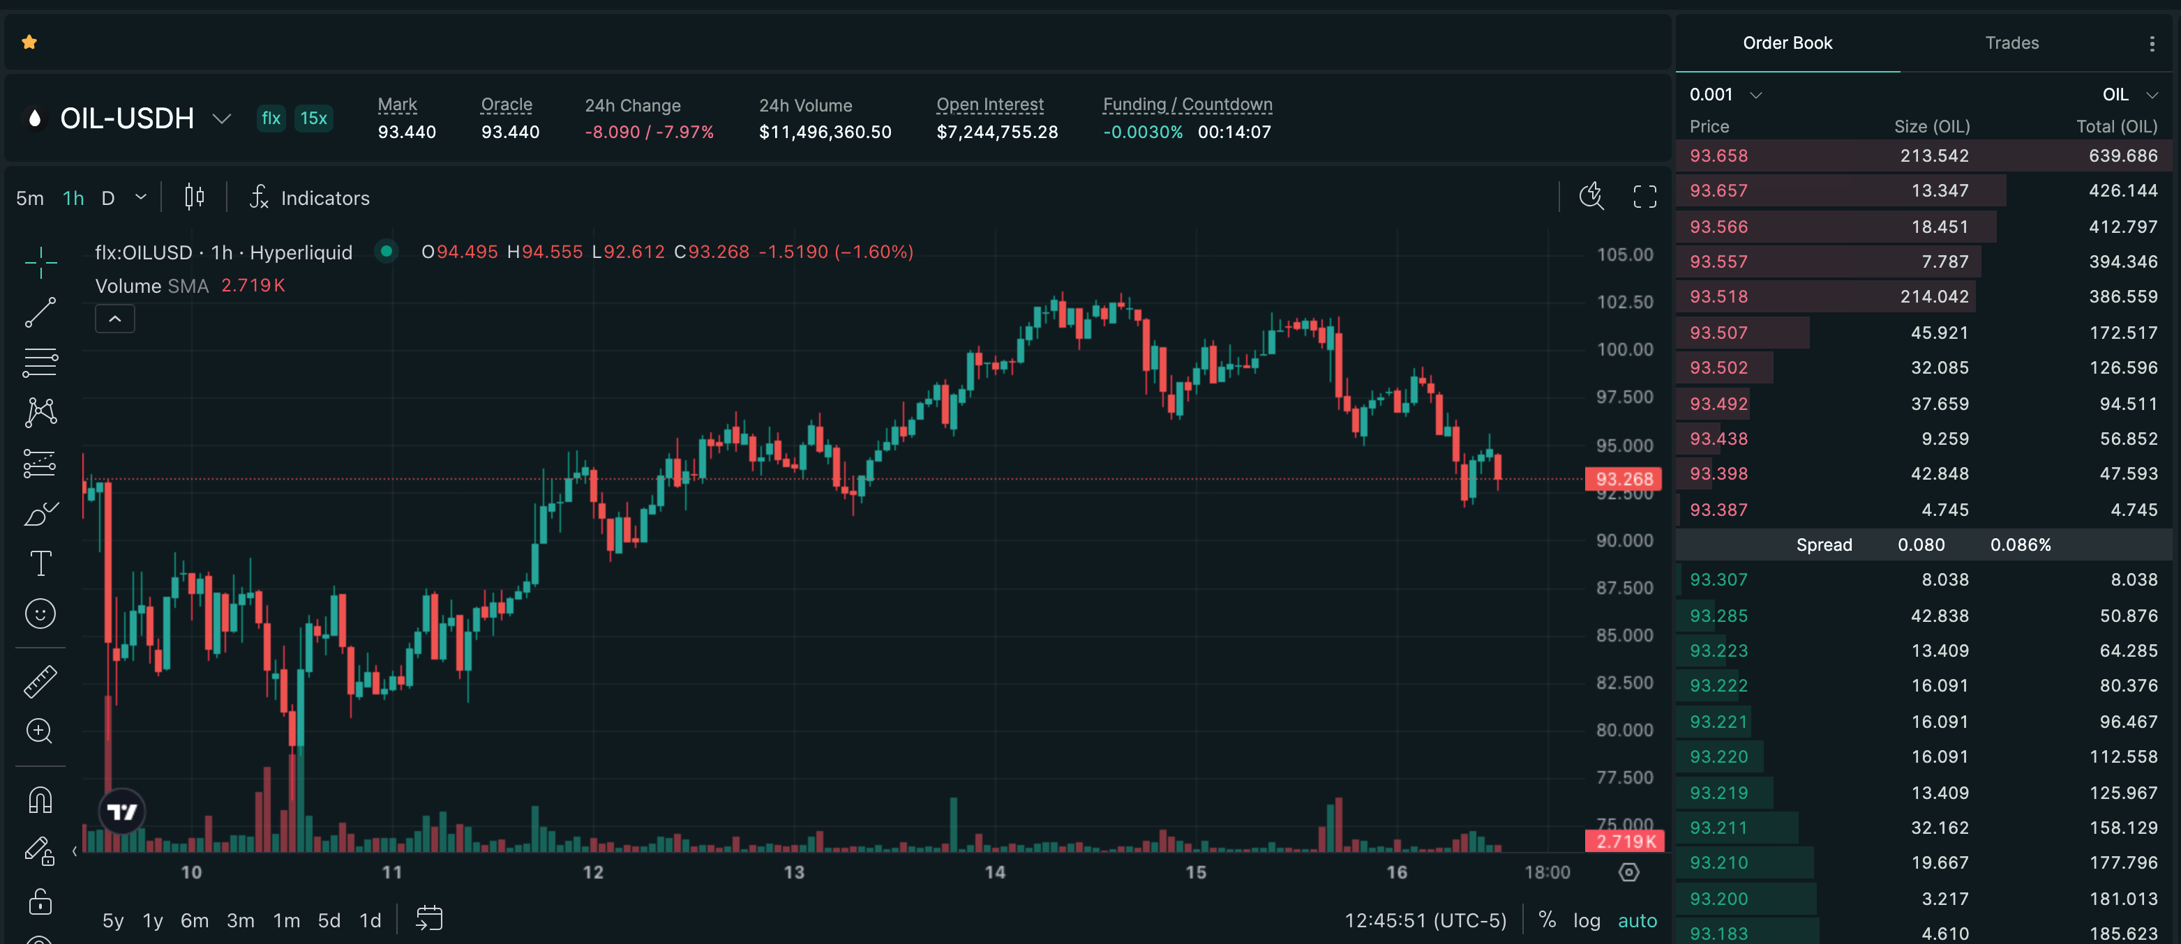
Task: Toggle the favorite star for this market
Action: [29, 40]
